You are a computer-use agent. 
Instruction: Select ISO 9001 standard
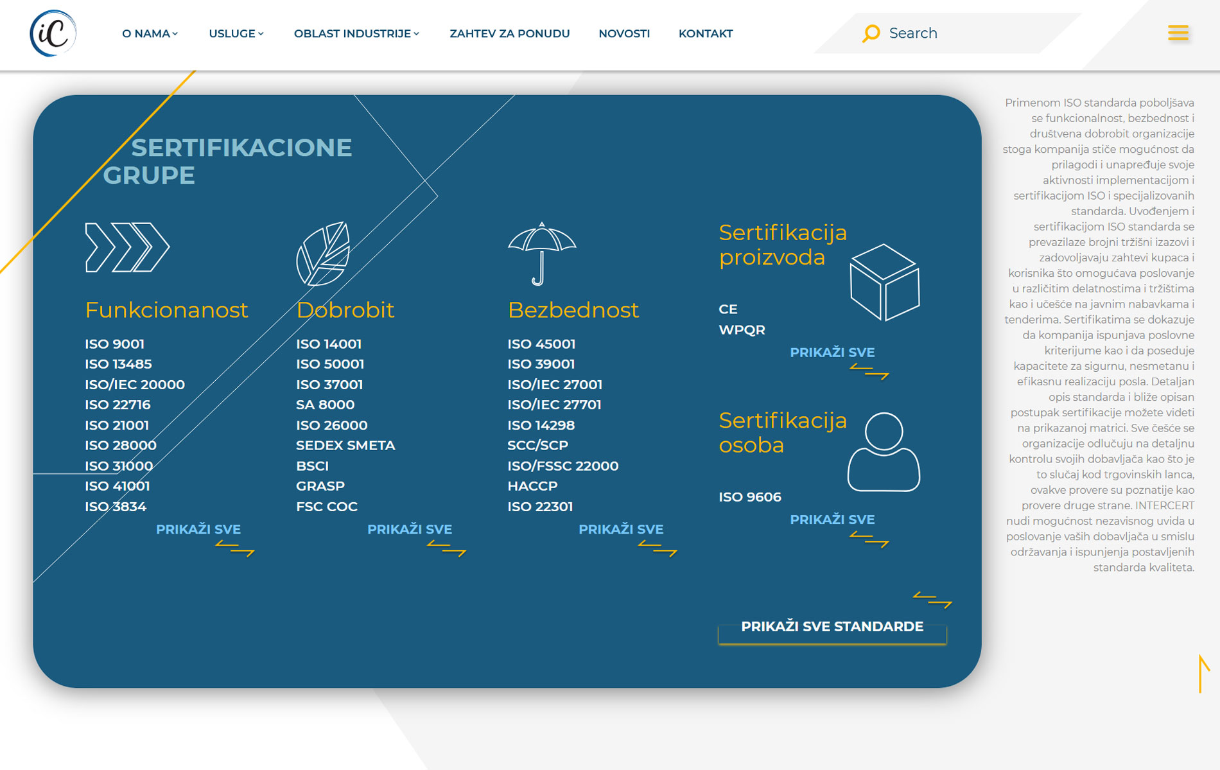(114, 344)
